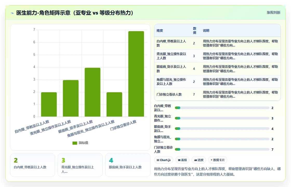
Task: Click the progress value 7 at right
Action: point(272,150)
